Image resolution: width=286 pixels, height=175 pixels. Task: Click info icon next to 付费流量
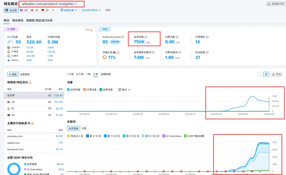[177, 37]
